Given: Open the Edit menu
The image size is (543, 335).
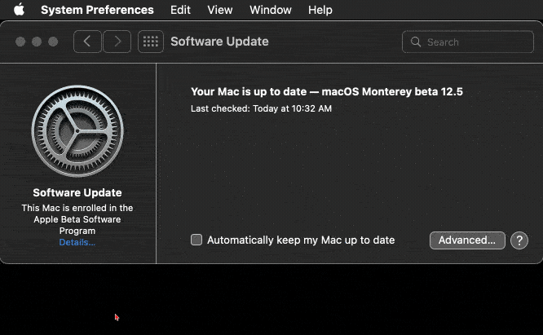Looking at the screenshot, I should [180, 10].
